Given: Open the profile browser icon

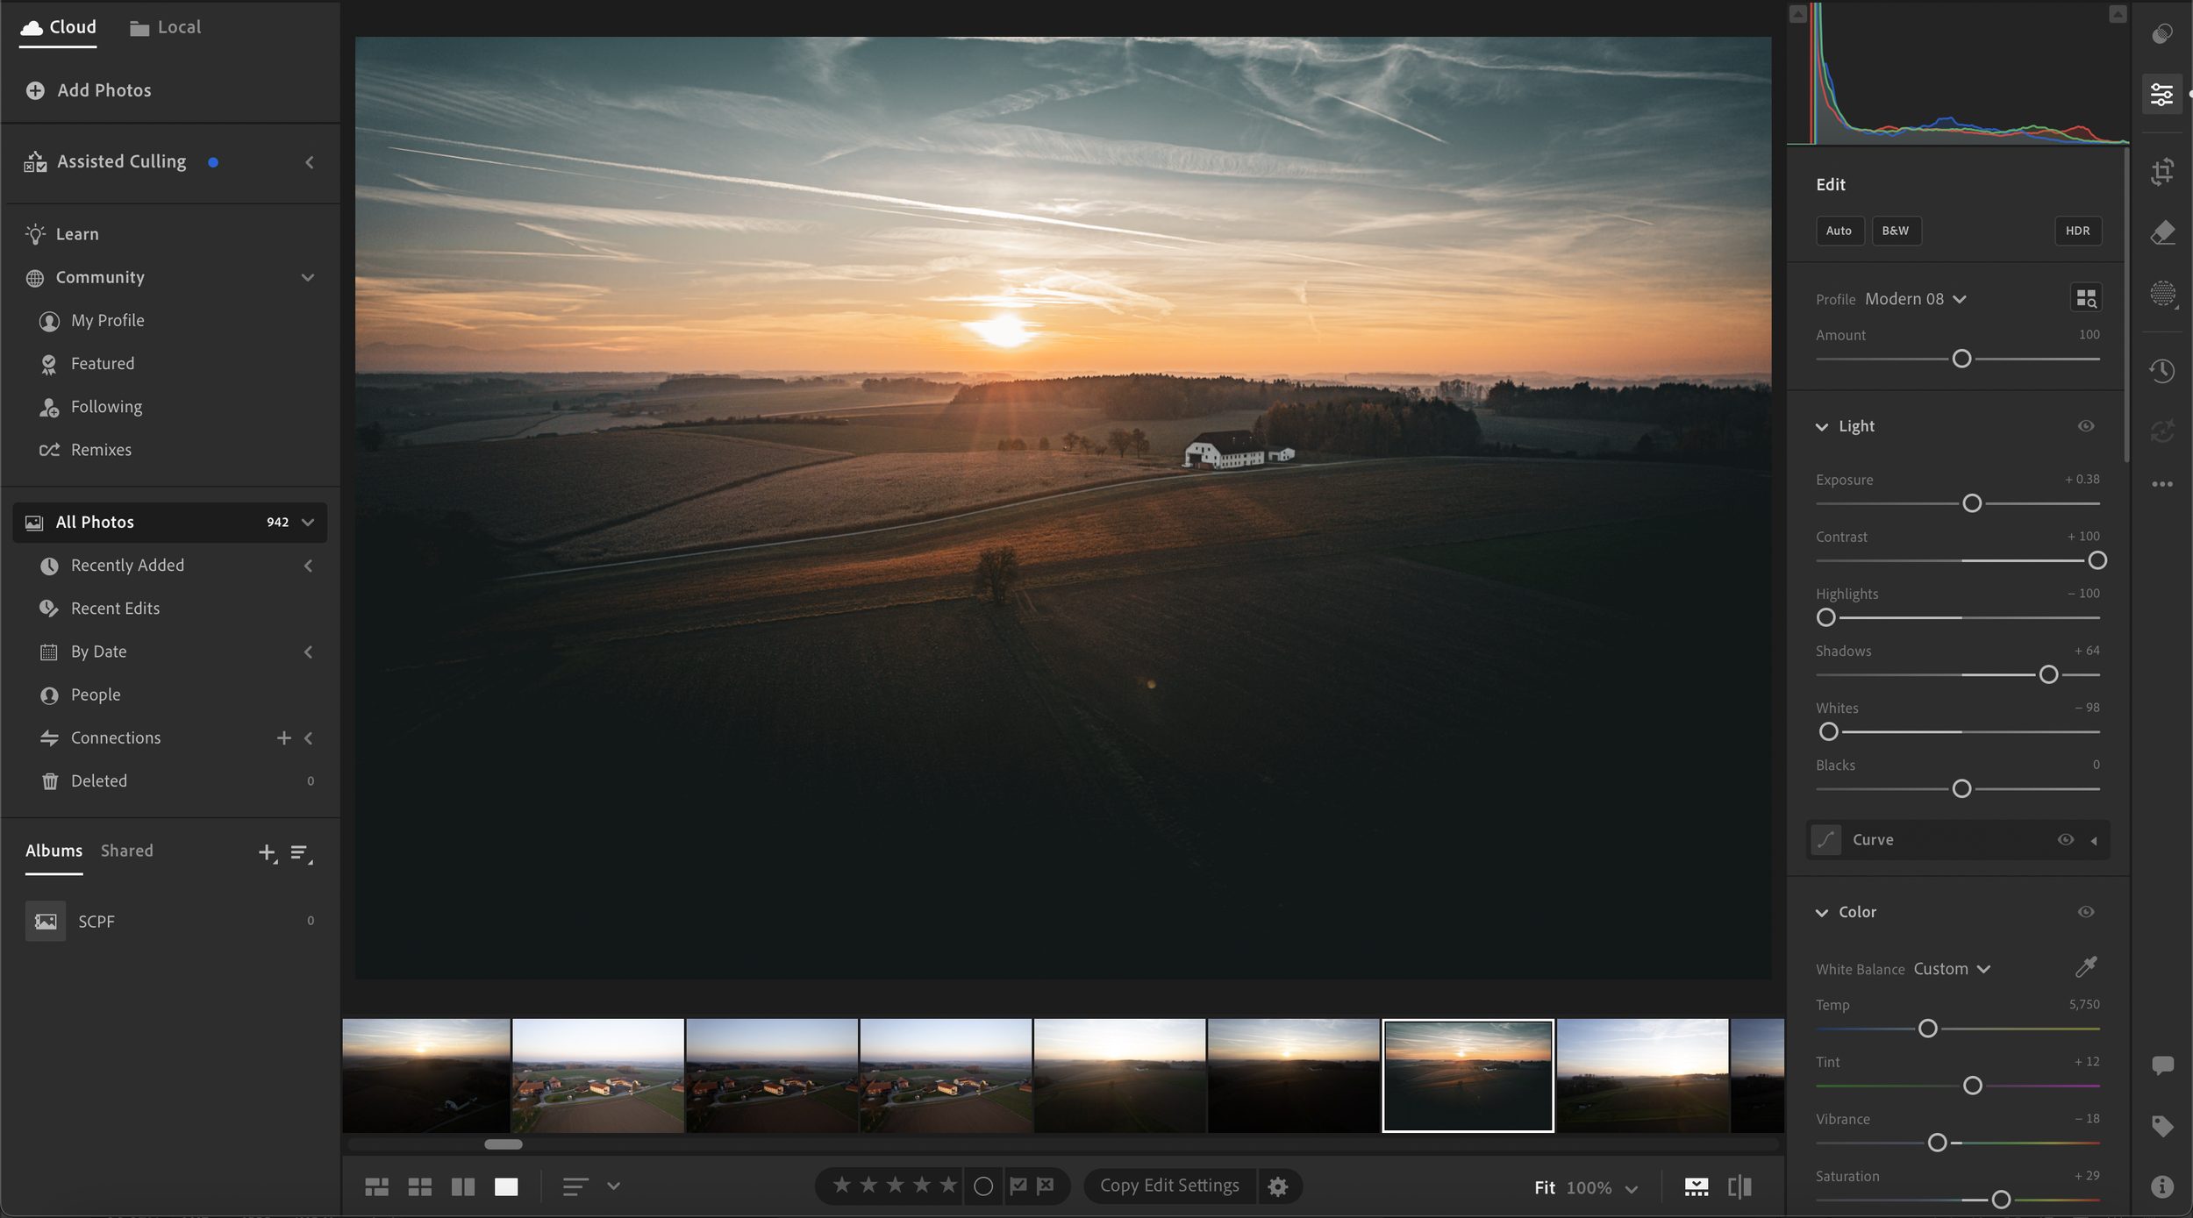Looking at the screenshot, I should click(x=2086, y=298).
